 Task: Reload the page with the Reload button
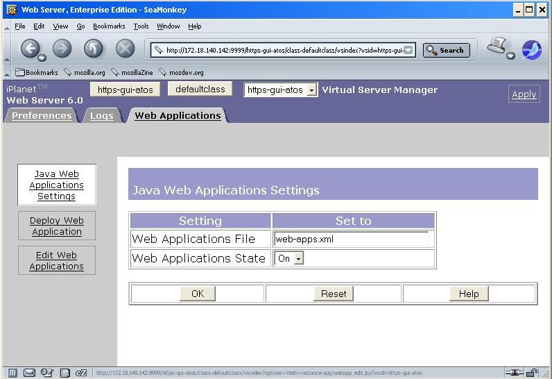[x=94, y=49]
